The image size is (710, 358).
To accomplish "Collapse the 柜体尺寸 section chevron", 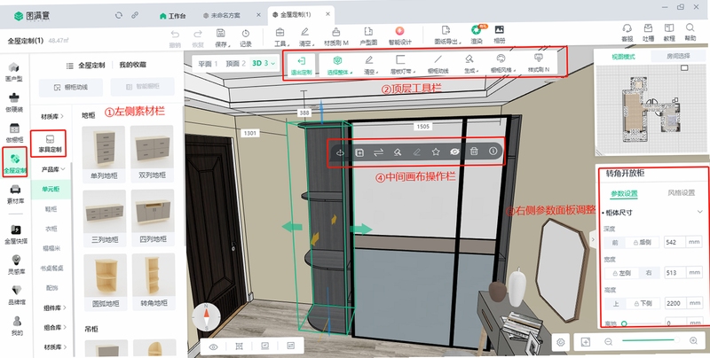I will (x=700, y=212).
